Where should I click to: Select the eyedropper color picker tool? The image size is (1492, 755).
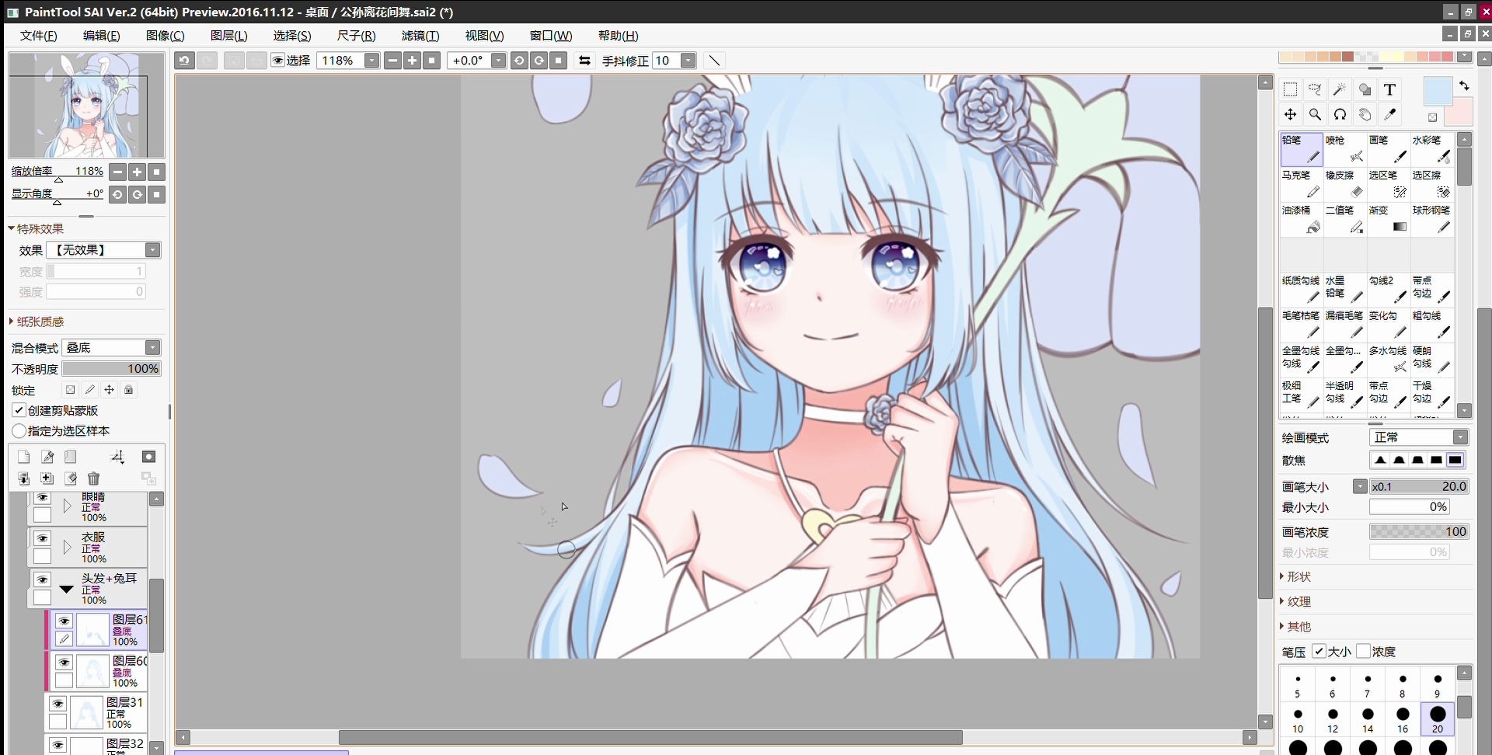[1389, 114]
